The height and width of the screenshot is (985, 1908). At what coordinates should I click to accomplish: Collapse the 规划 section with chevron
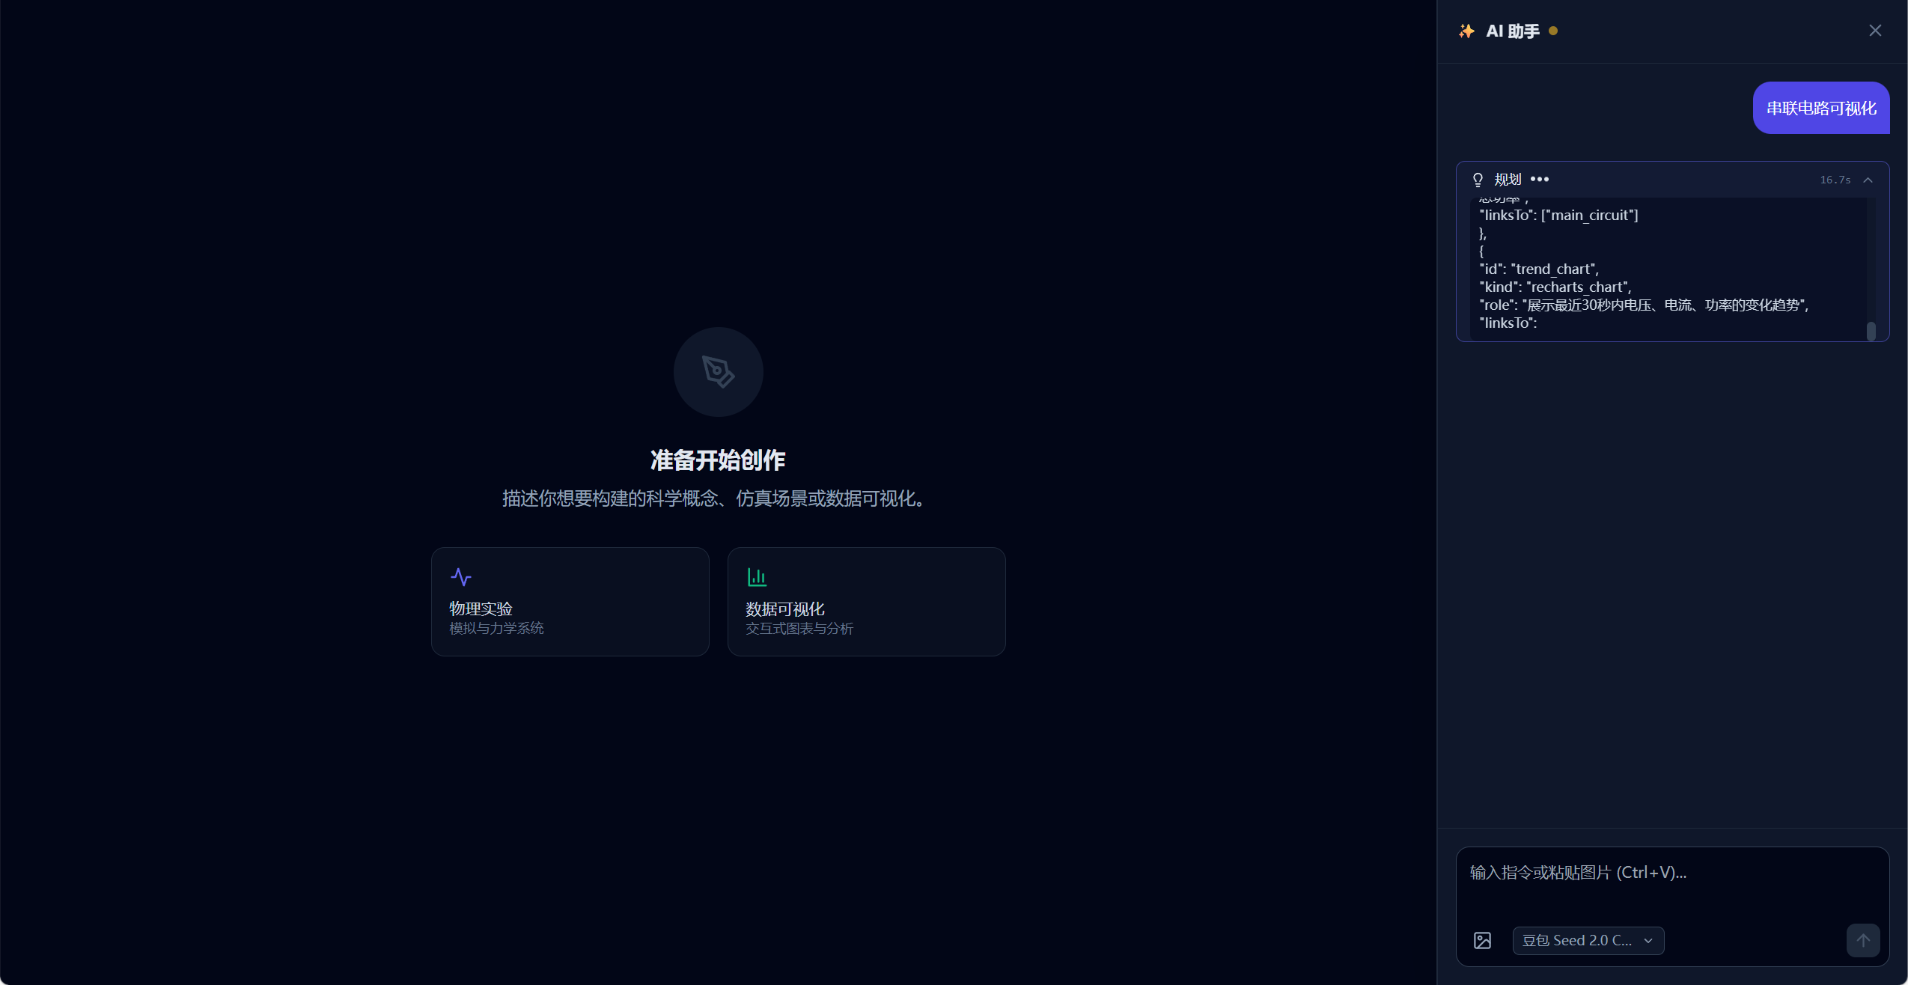[1868, 180]
